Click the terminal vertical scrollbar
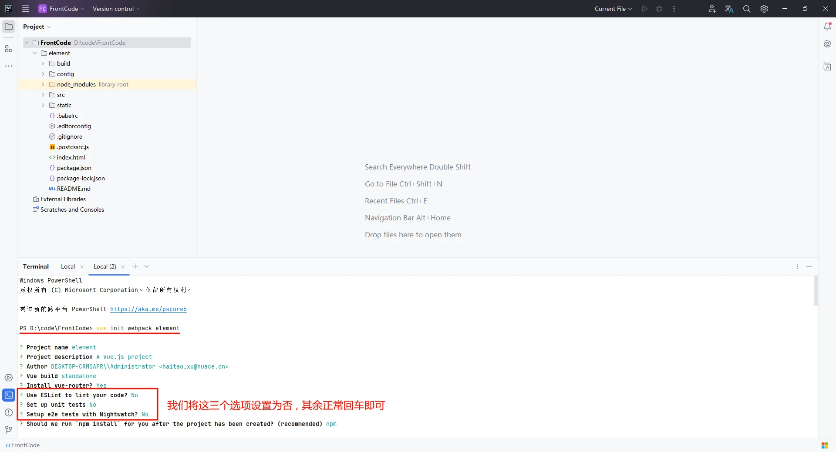 [x=816, y=291]
